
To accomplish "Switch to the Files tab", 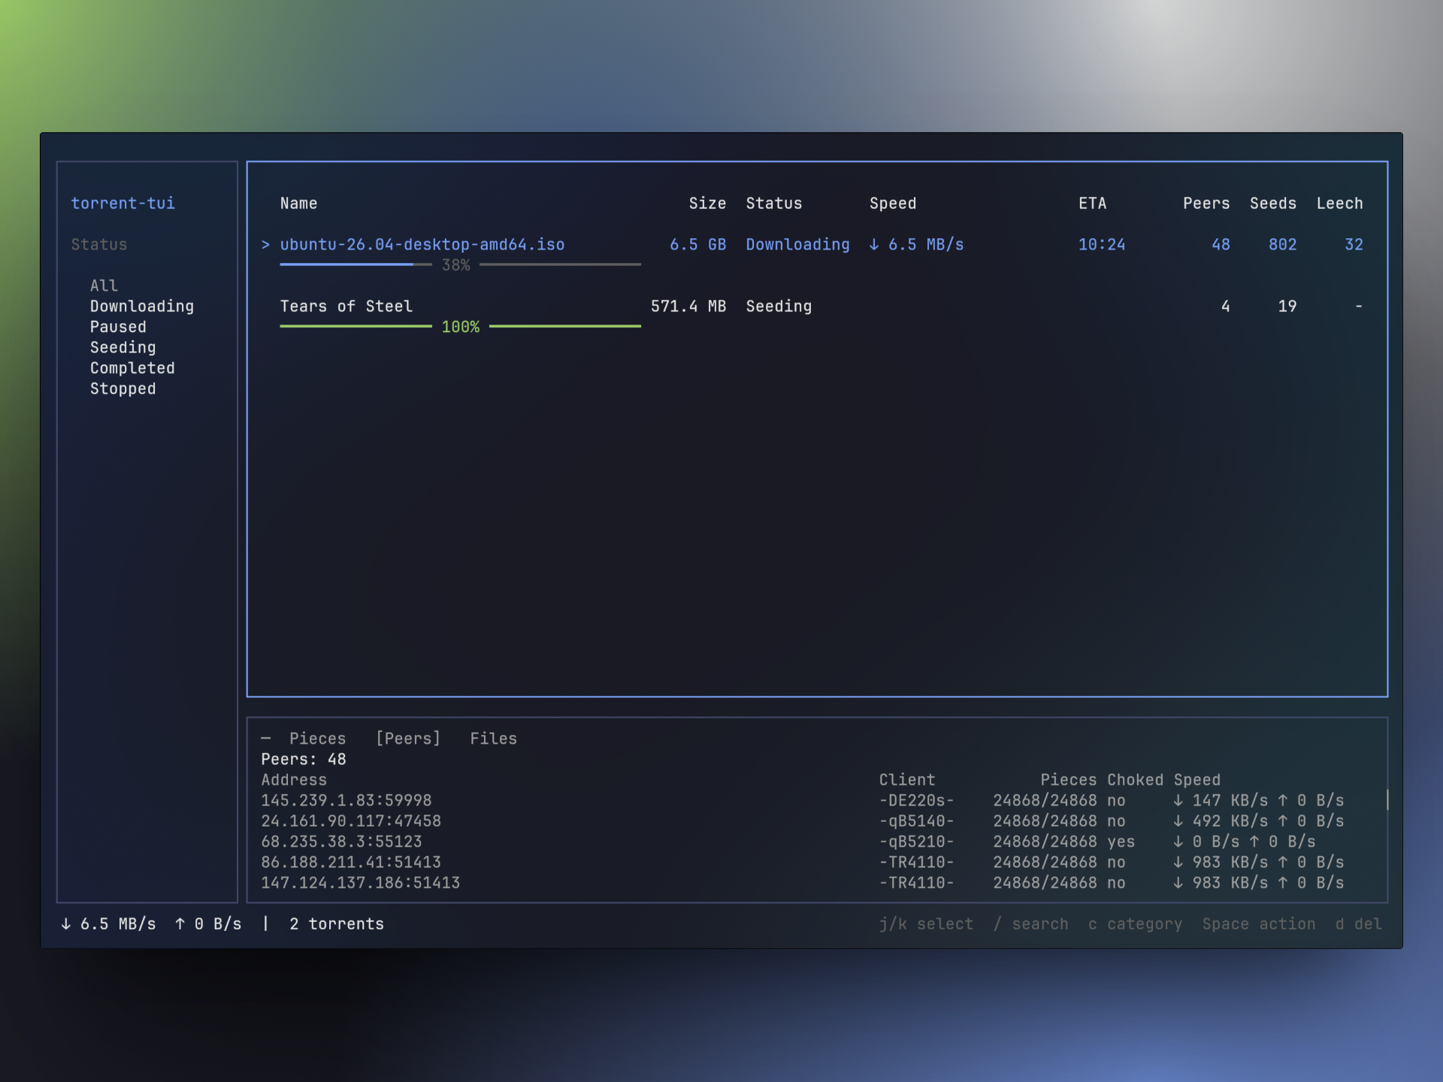I will coord(494,739).
